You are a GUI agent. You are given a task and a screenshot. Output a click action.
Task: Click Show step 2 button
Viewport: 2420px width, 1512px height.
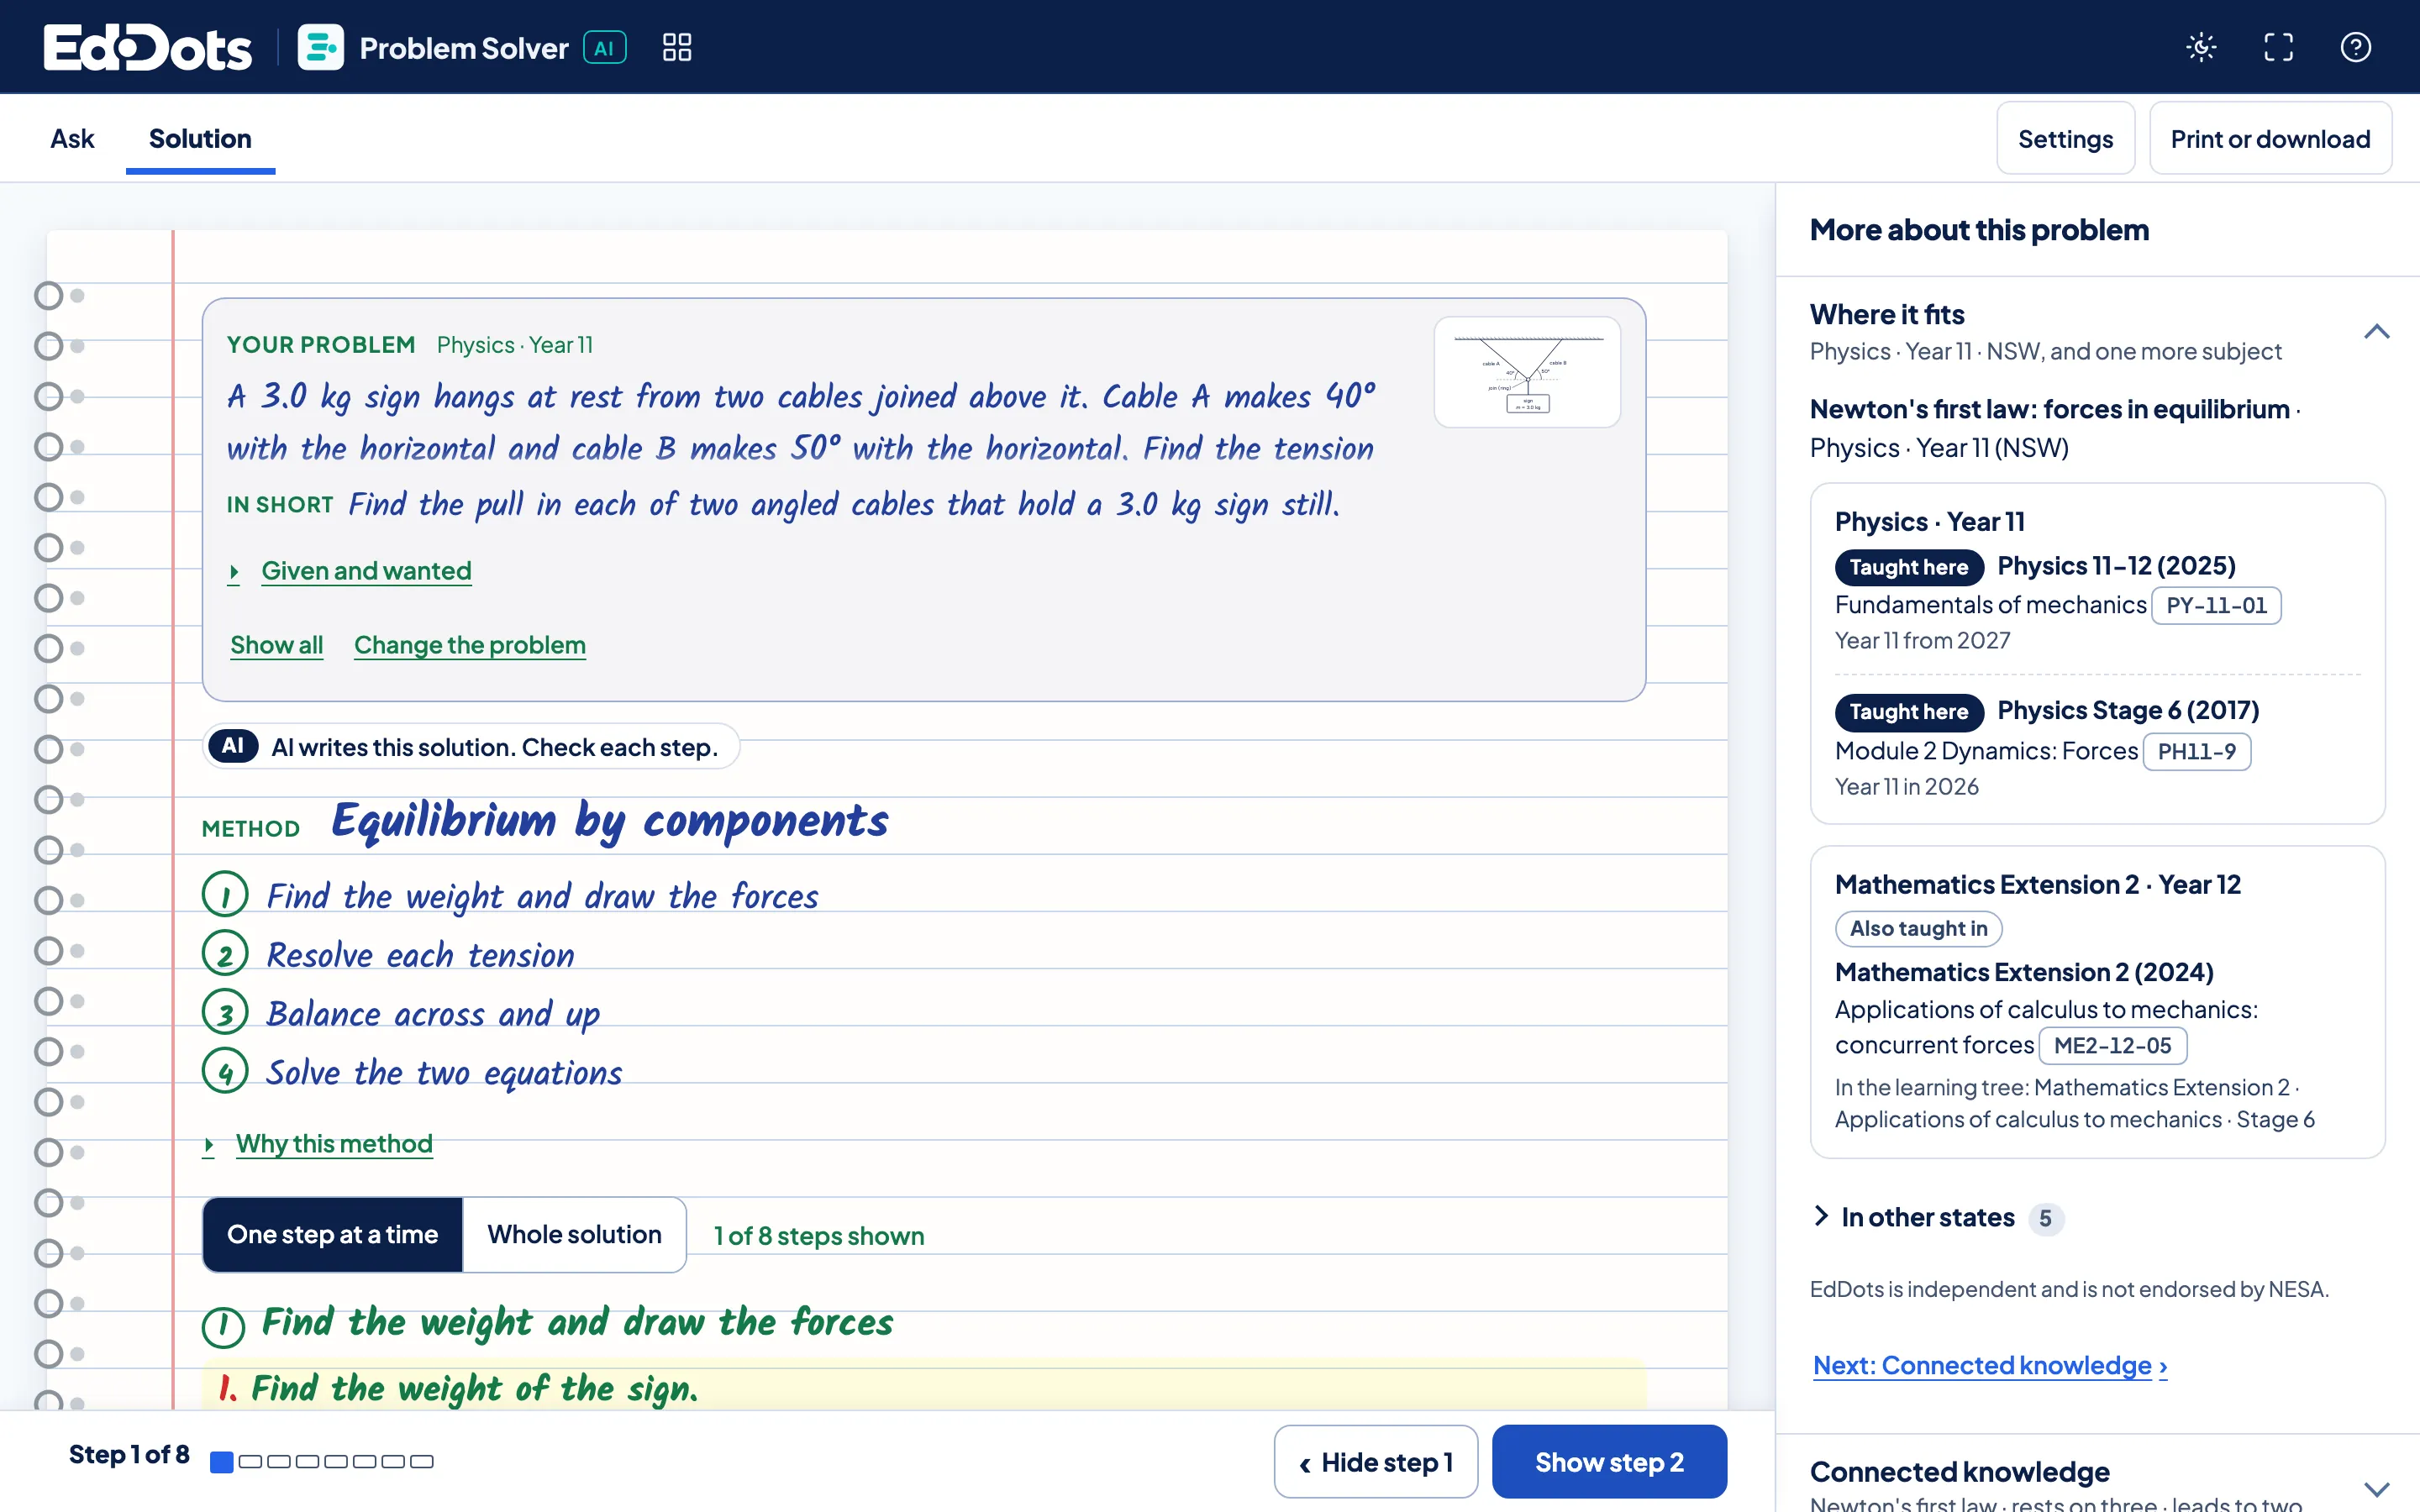(x=1609, y=1462)
